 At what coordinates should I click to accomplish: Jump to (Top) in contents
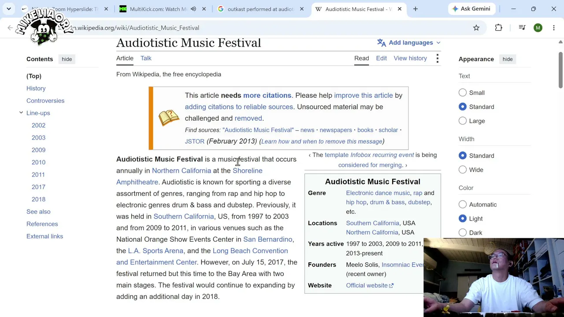[x=34, y=76]
